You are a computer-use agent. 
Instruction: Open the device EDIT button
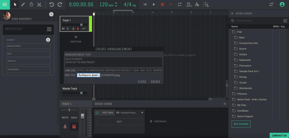pos(119,122)
